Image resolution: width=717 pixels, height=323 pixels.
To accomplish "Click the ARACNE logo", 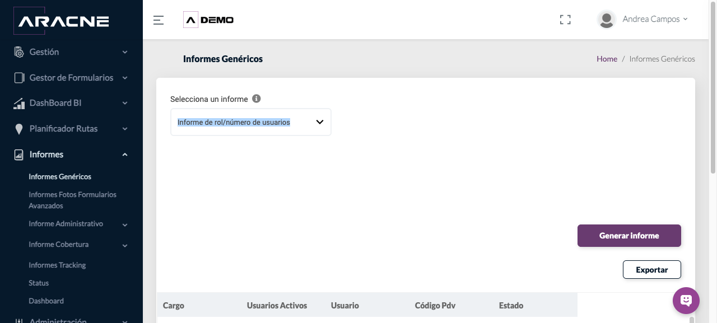I will point(61,21).
